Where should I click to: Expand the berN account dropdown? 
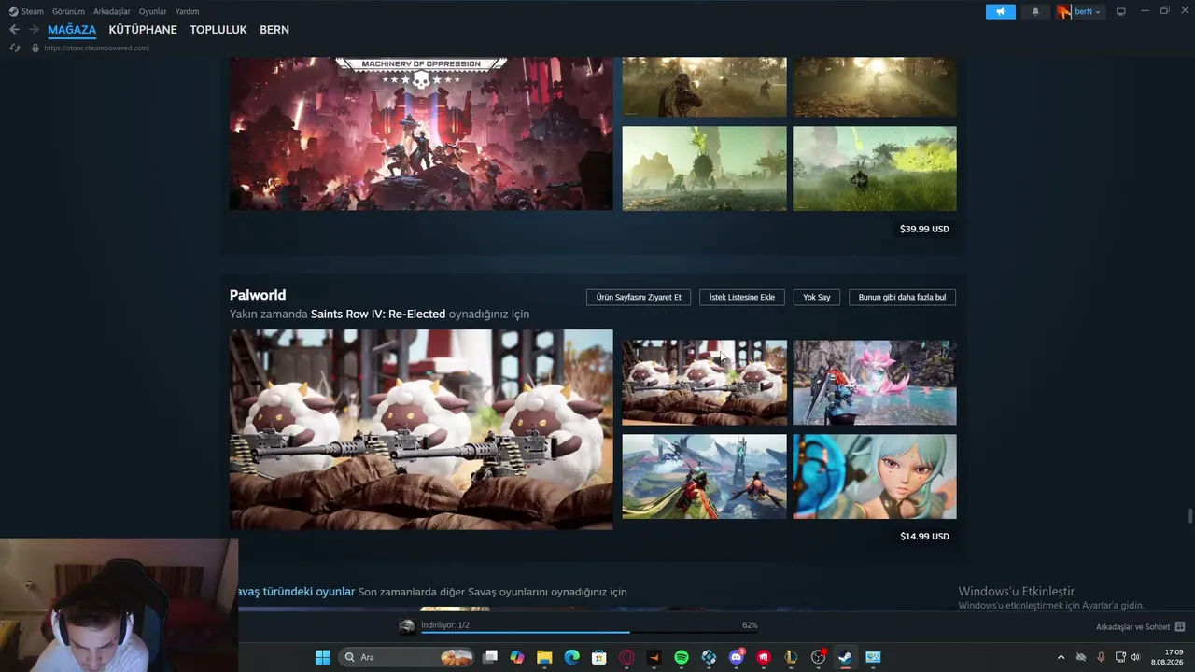(1080, 11)
